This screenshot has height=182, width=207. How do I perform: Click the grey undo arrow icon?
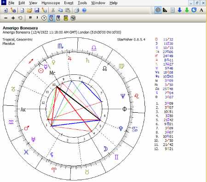coord(20,18)
